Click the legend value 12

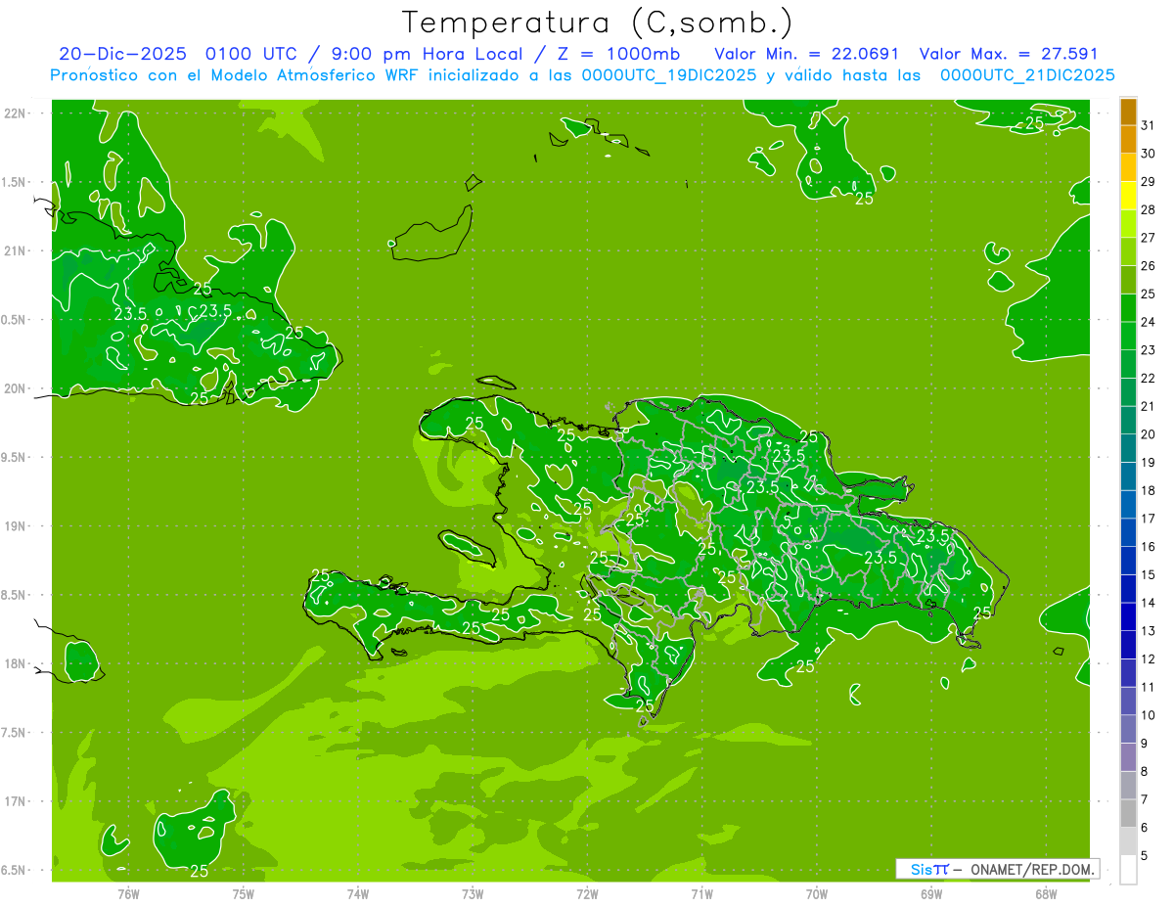(1149, 659)
